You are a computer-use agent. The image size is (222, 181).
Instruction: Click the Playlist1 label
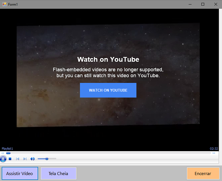point(7,149)
